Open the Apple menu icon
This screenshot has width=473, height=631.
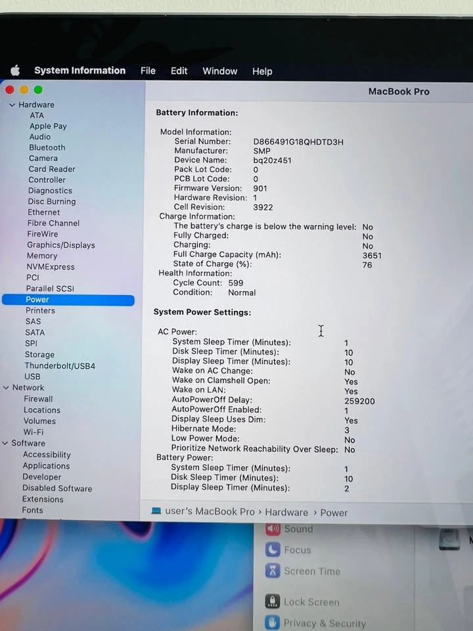pyautogui.click(x=15, y=71)
